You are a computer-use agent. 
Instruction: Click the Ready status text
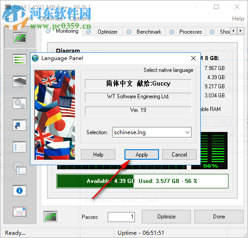[x=15, y=233]
